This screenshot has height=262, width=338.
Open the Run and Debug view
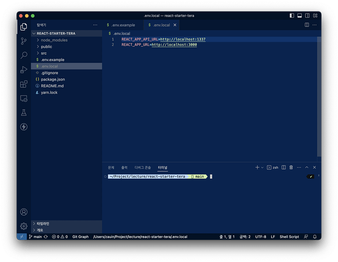tap(24, 70)
